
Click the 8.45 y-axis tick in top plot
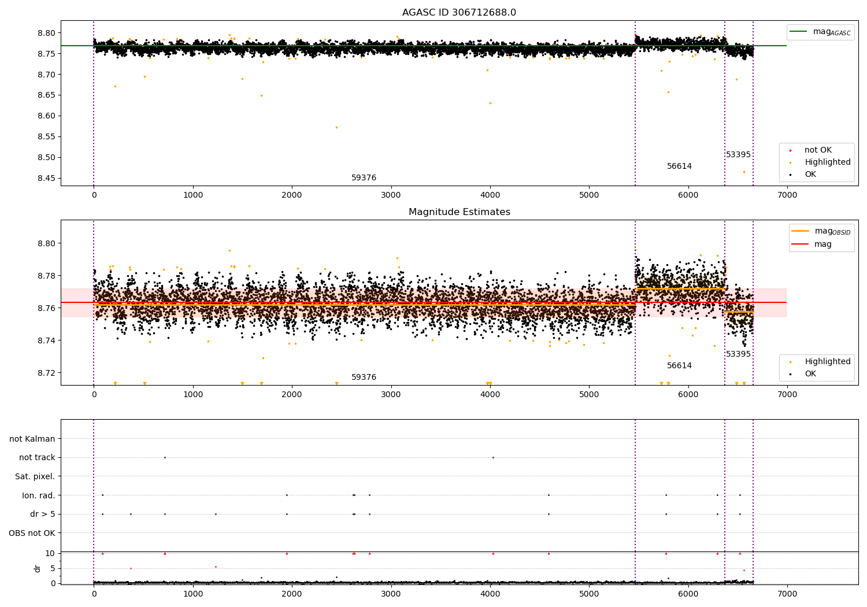point(46,178)
